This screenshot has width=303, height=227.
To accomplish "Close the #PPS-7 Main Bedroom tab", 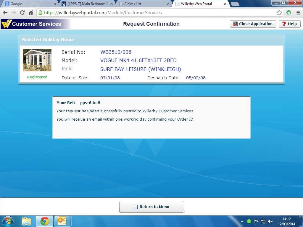I will pos(112,4).
